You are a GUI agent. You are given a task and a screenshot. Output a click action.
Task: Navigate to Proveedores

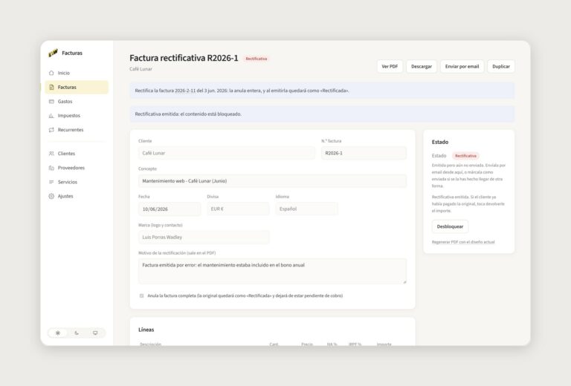pos(77,168)
